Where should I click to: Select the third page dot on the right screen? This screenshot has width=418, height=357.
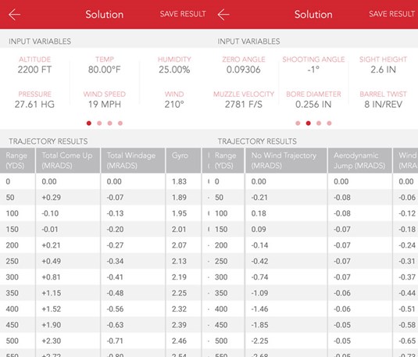(x=319, y=123)
